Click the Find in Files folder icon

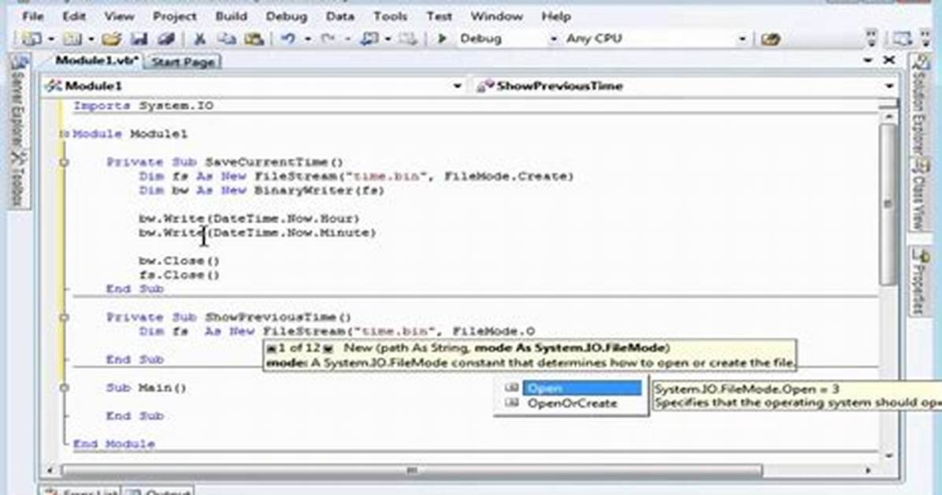tap(771, 39)
